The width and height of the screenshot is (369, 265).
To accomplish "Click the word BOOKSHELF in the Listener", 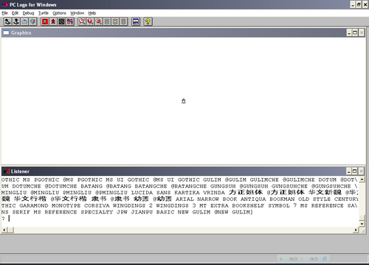I will pyautogui.click(x=248, y=205).
